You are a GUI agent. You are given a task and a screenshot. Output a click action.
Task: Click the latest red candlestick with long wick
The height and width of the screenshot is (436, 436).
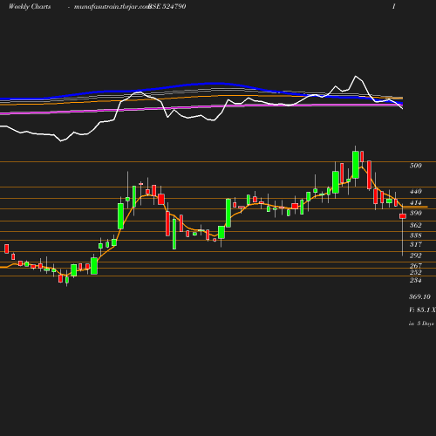pyautogui.click(x=403, y=216)
